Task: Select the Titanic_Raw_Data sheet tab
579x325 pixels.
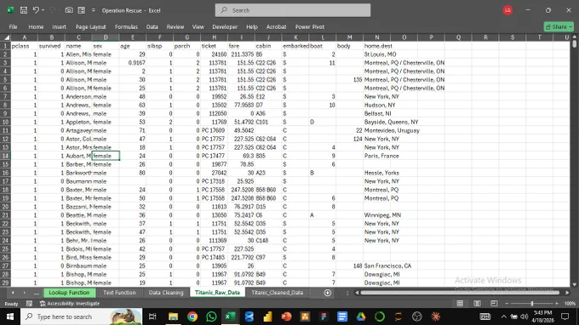Action: coord(217,293)
